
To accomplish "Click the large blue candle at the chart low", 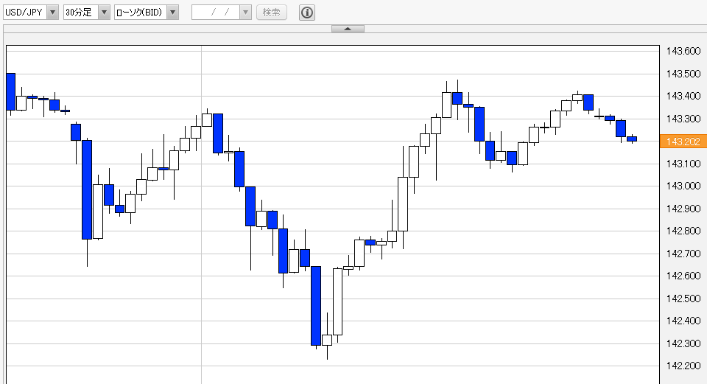I will point(316,306).
